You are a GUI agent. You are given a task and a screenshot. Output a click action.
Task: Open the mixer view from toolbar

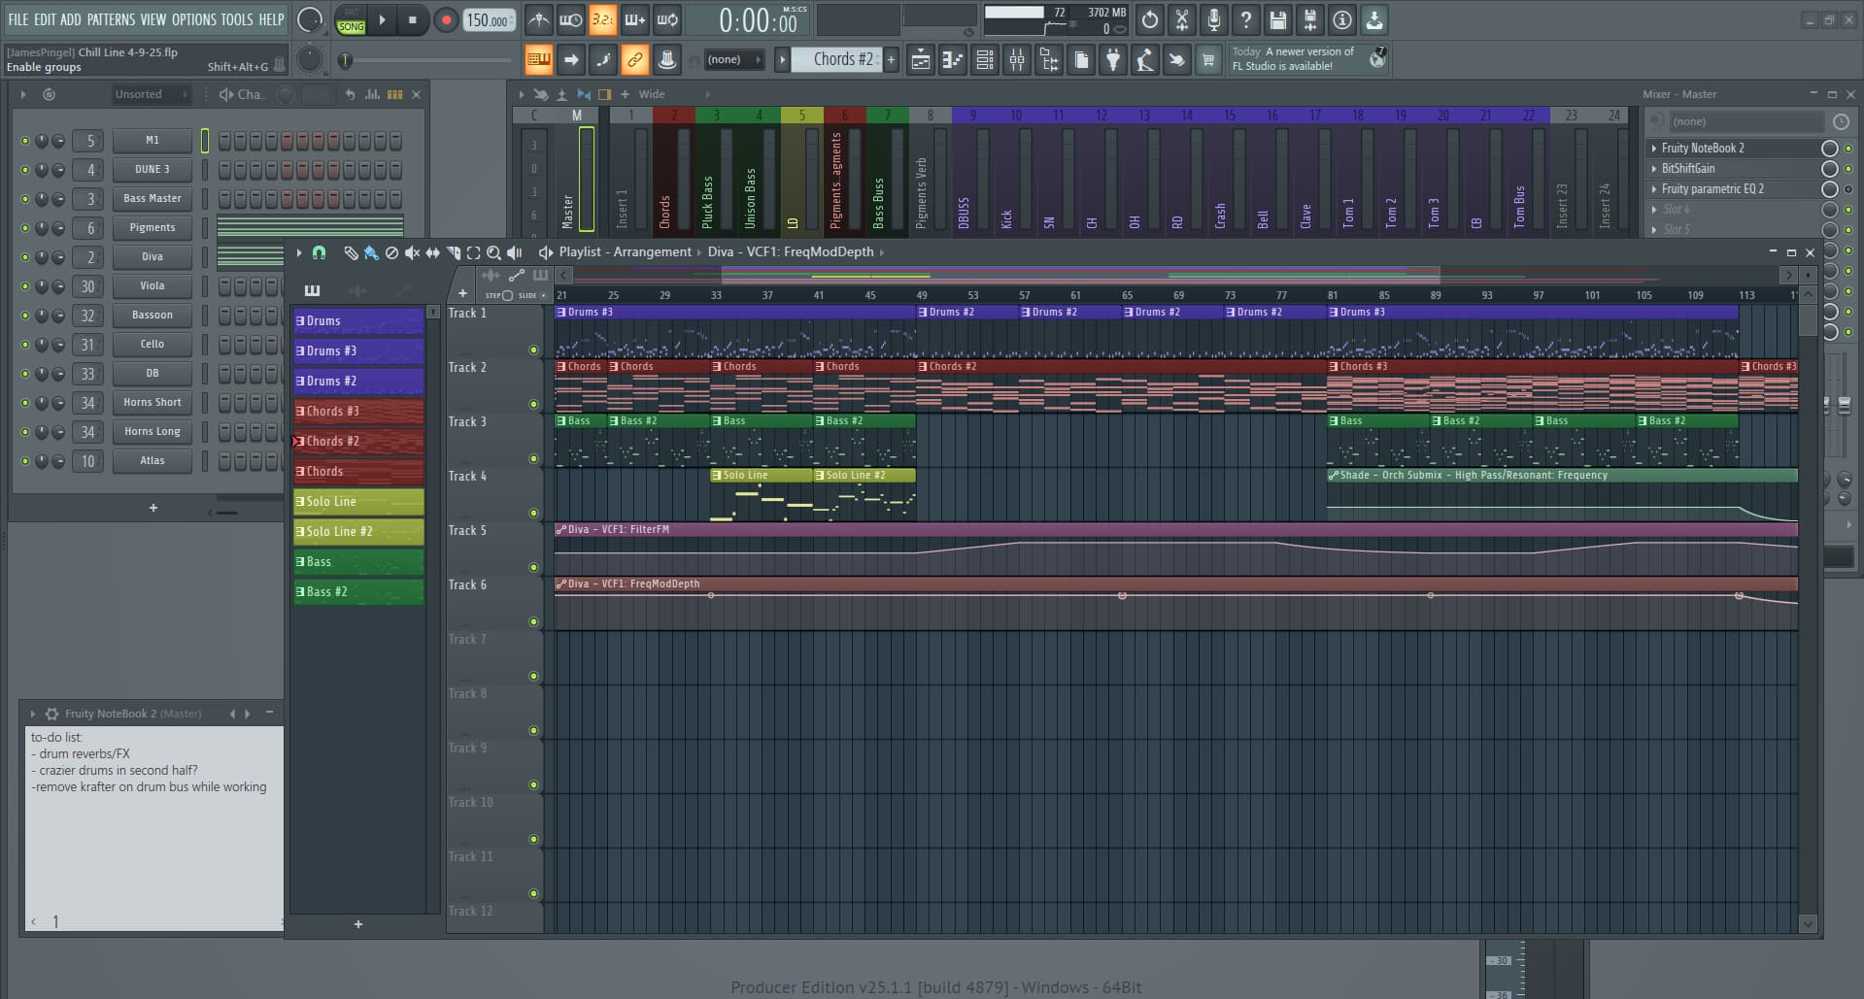pyautogui.click(x=1017, y=60)
